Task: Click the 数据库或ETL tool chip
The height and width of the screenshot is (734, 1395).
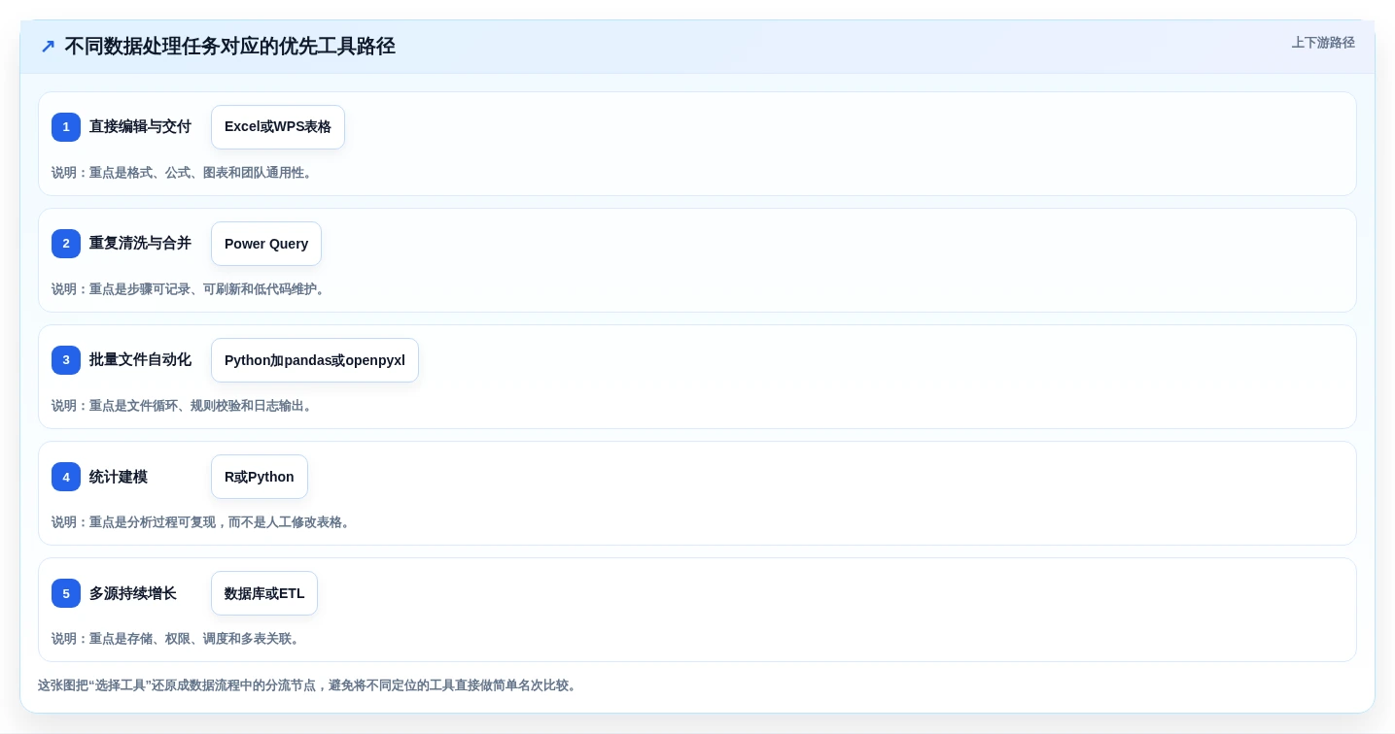Action: [x=264, y=593]
